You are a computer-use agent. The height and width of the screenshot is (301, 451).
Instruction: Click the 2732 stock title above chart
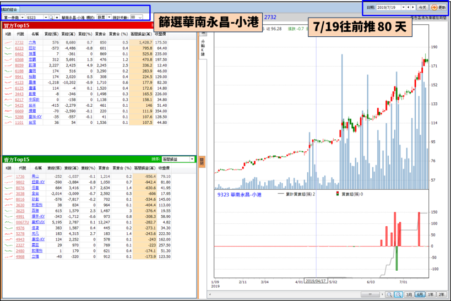[x=270, y=17]
